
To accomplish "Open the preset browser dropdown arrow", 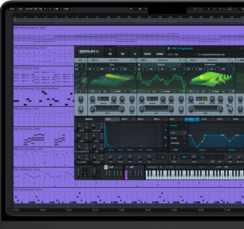I will tap(241, 48).
